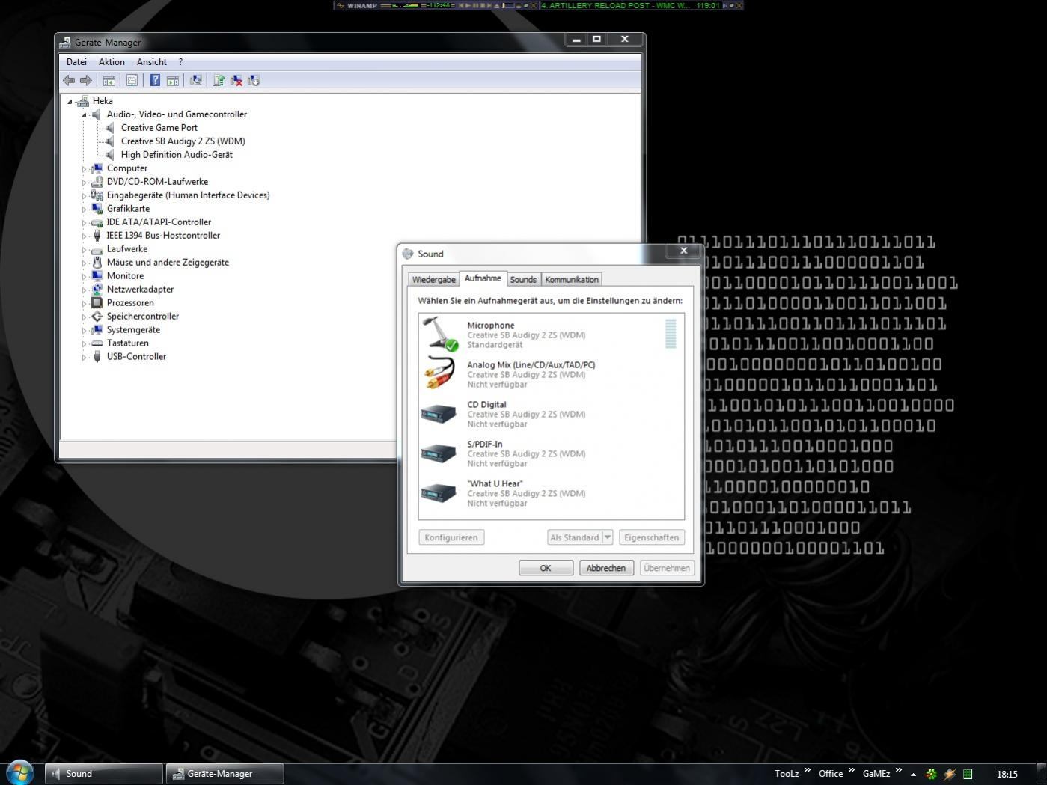Image resolution: width=1047 pixels, height=785 pixels.
Task: Expand the Office toolbar chevron
Action: [852, 770]
